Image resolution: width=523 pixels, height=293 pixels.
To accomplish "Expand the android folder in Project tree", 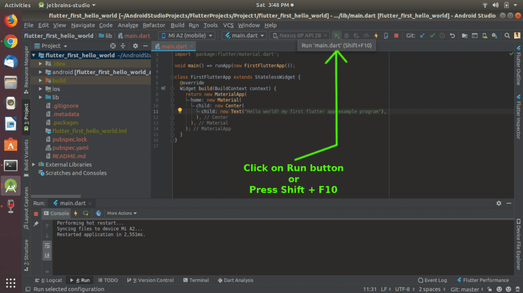I will click(39, 72).
